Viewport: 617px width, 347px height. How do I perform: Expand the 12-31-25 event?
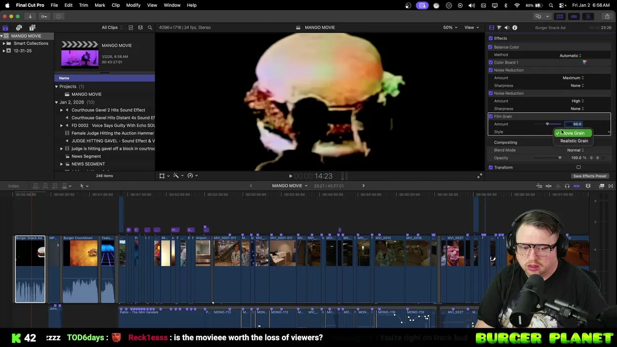tap(4, 51)
